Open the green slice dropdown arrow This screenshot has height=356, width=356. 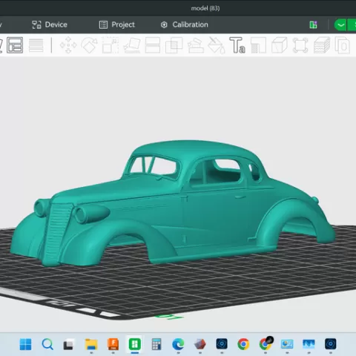point(340,25)
